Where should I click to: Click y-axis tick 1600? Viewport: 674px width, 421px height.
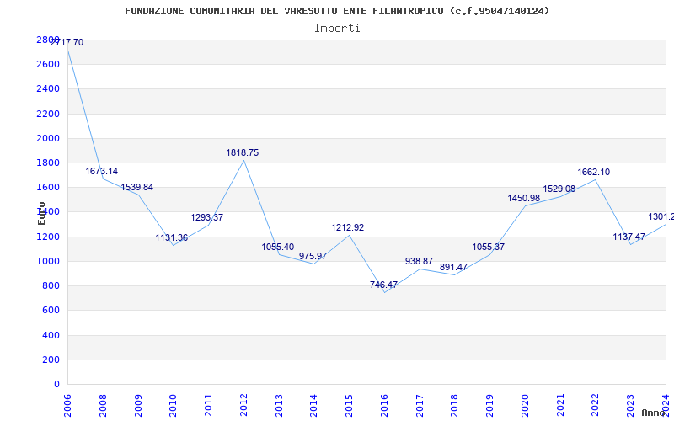48,187
